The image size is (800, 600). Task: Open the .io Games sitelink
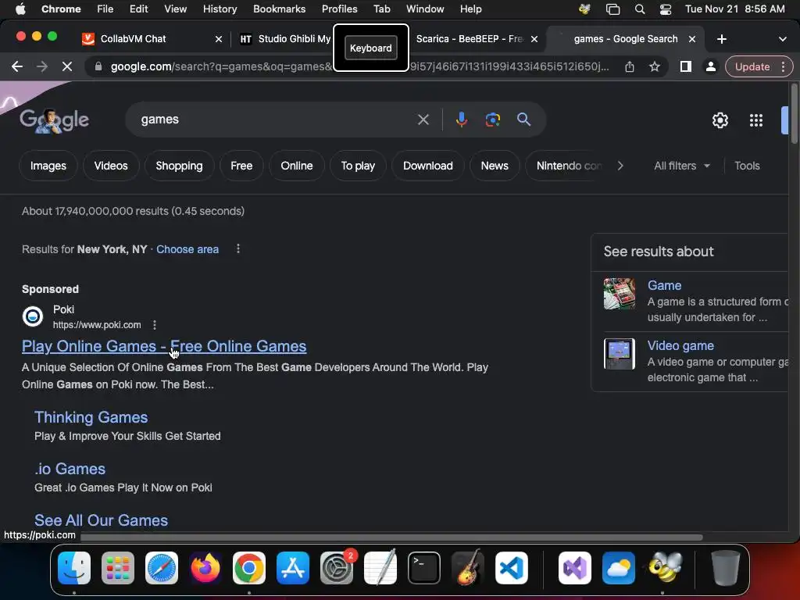click(70, 469)
